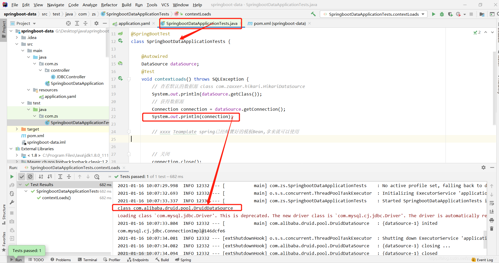Screen dimensions: 499x263
Task: Collapse the Test Results tree node
Action: [x=20, y=184]
